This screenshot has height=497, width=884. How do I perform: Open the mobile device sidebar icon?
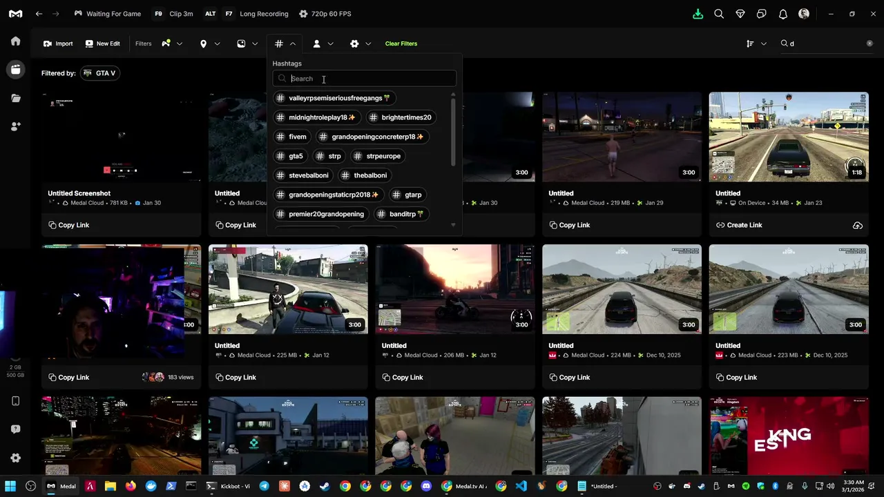(16, 401)
